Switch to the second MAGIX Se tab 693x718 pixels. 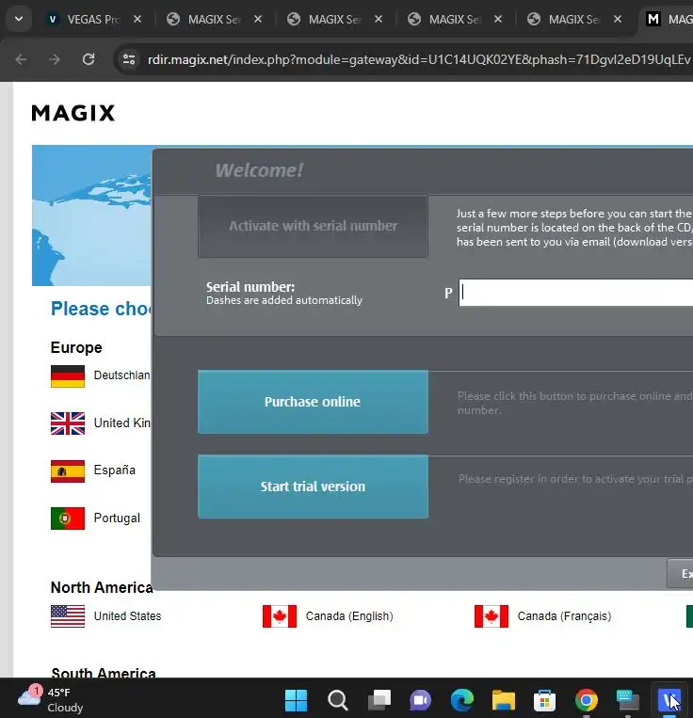[334, 19]
